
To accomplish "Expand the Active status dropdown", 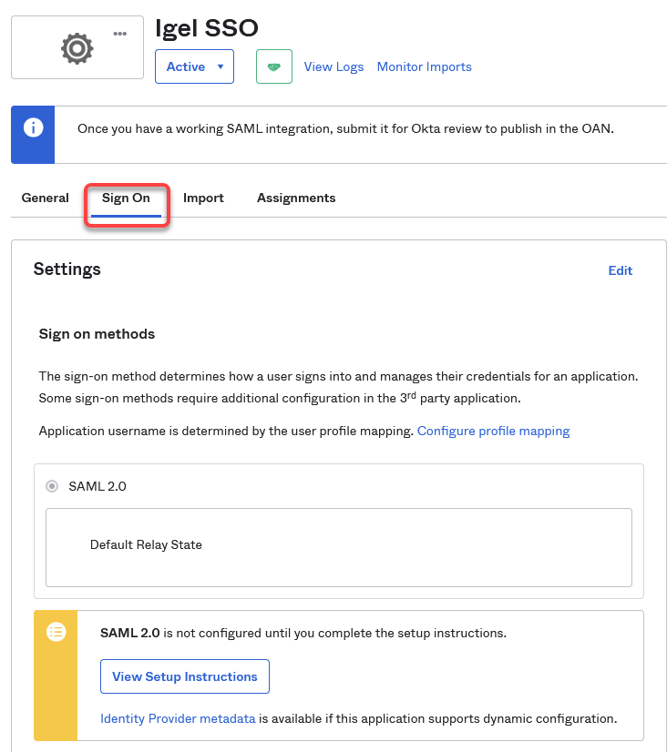I will pos(194,66).
